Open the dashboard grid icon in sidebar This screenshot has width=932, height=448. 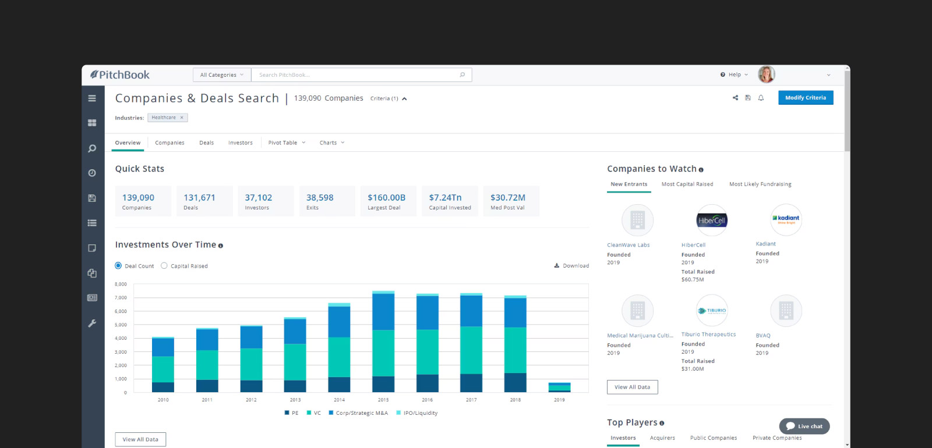(x=92, y=123)
